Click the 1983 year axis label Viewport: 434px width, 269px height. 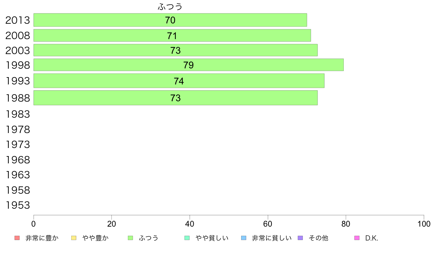point(18,114)
